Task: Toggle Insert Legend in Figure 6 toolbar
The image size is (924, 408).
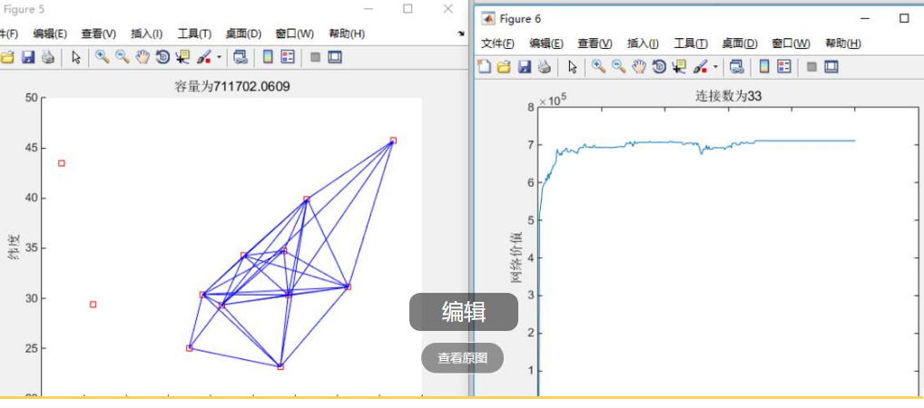Action: (783, 66)
